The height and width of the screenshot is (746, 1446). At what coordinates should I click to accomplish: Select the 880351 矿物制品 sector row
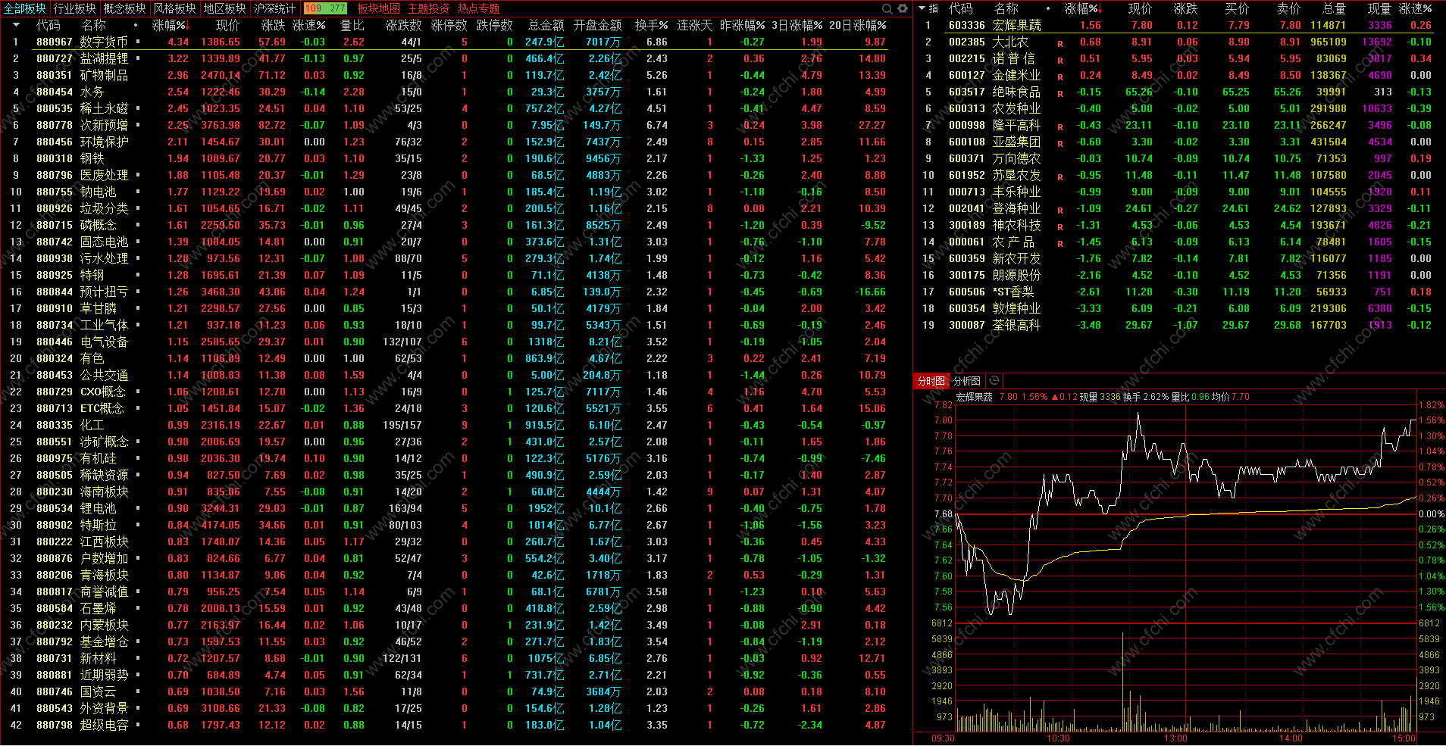pyautogui.click(x=456, y=75)
